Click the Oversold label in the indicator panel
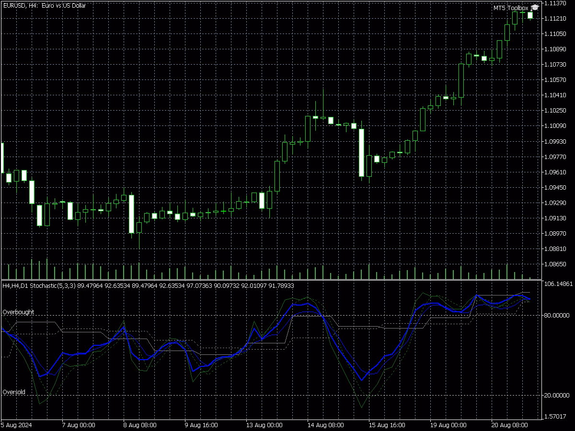 pyautogui.click(x=13, y=392)
